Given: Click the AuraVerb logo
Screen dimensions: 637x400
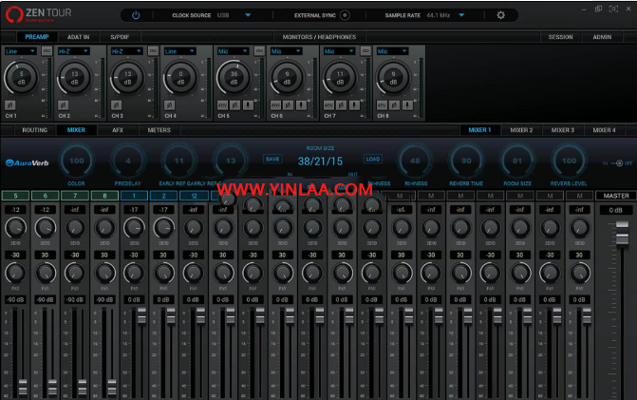Looking at the screenshot, I should [x=28, y=163].
